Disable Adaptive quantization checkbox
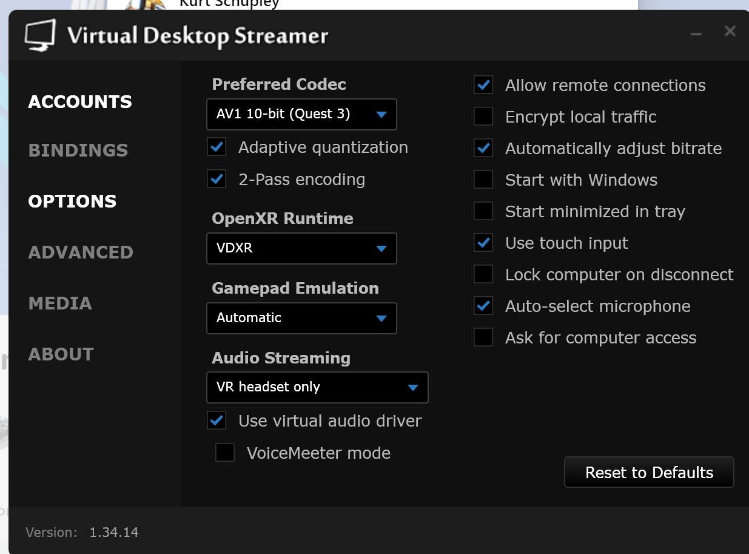Viewport: 749px width, 554px height. (217, 147)
